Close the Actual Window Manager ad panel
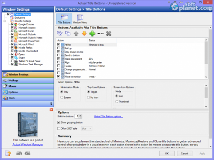This screenshot has width=214, height=160. point(51,110)
